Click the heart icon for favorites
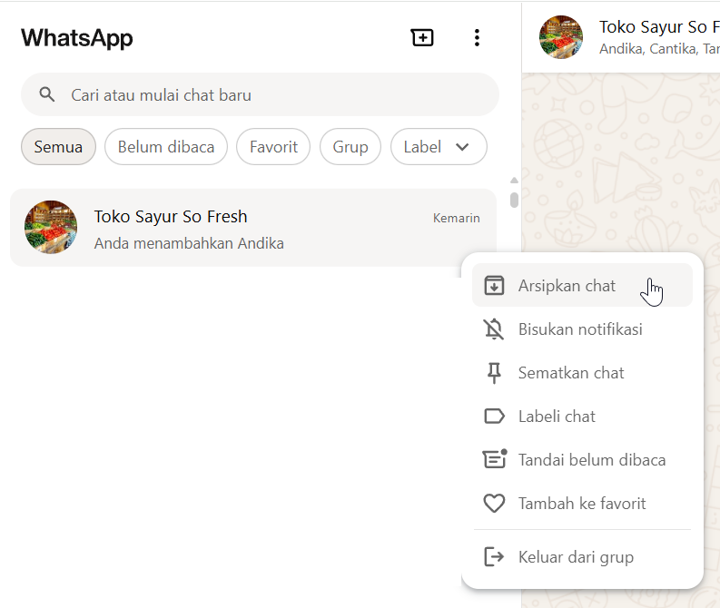The image size is (720, 608). click(494, 504)
